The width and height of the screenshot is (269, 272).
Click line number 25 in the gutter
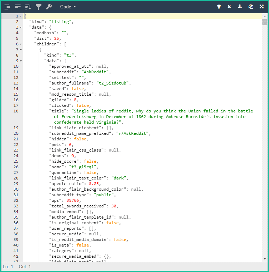pyautogui.click(x=16, y=161)
